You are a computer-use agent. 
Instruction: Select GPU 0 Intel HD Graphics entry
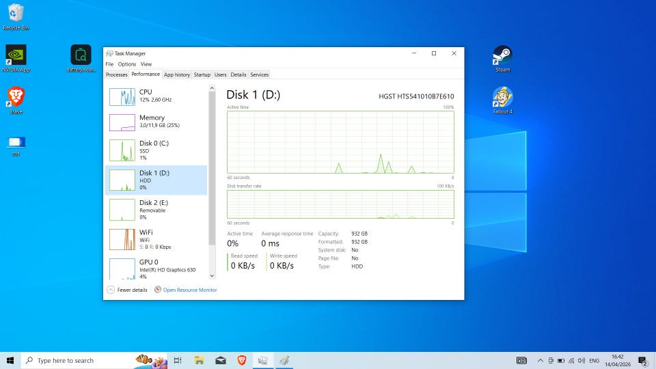pos(156,268)
